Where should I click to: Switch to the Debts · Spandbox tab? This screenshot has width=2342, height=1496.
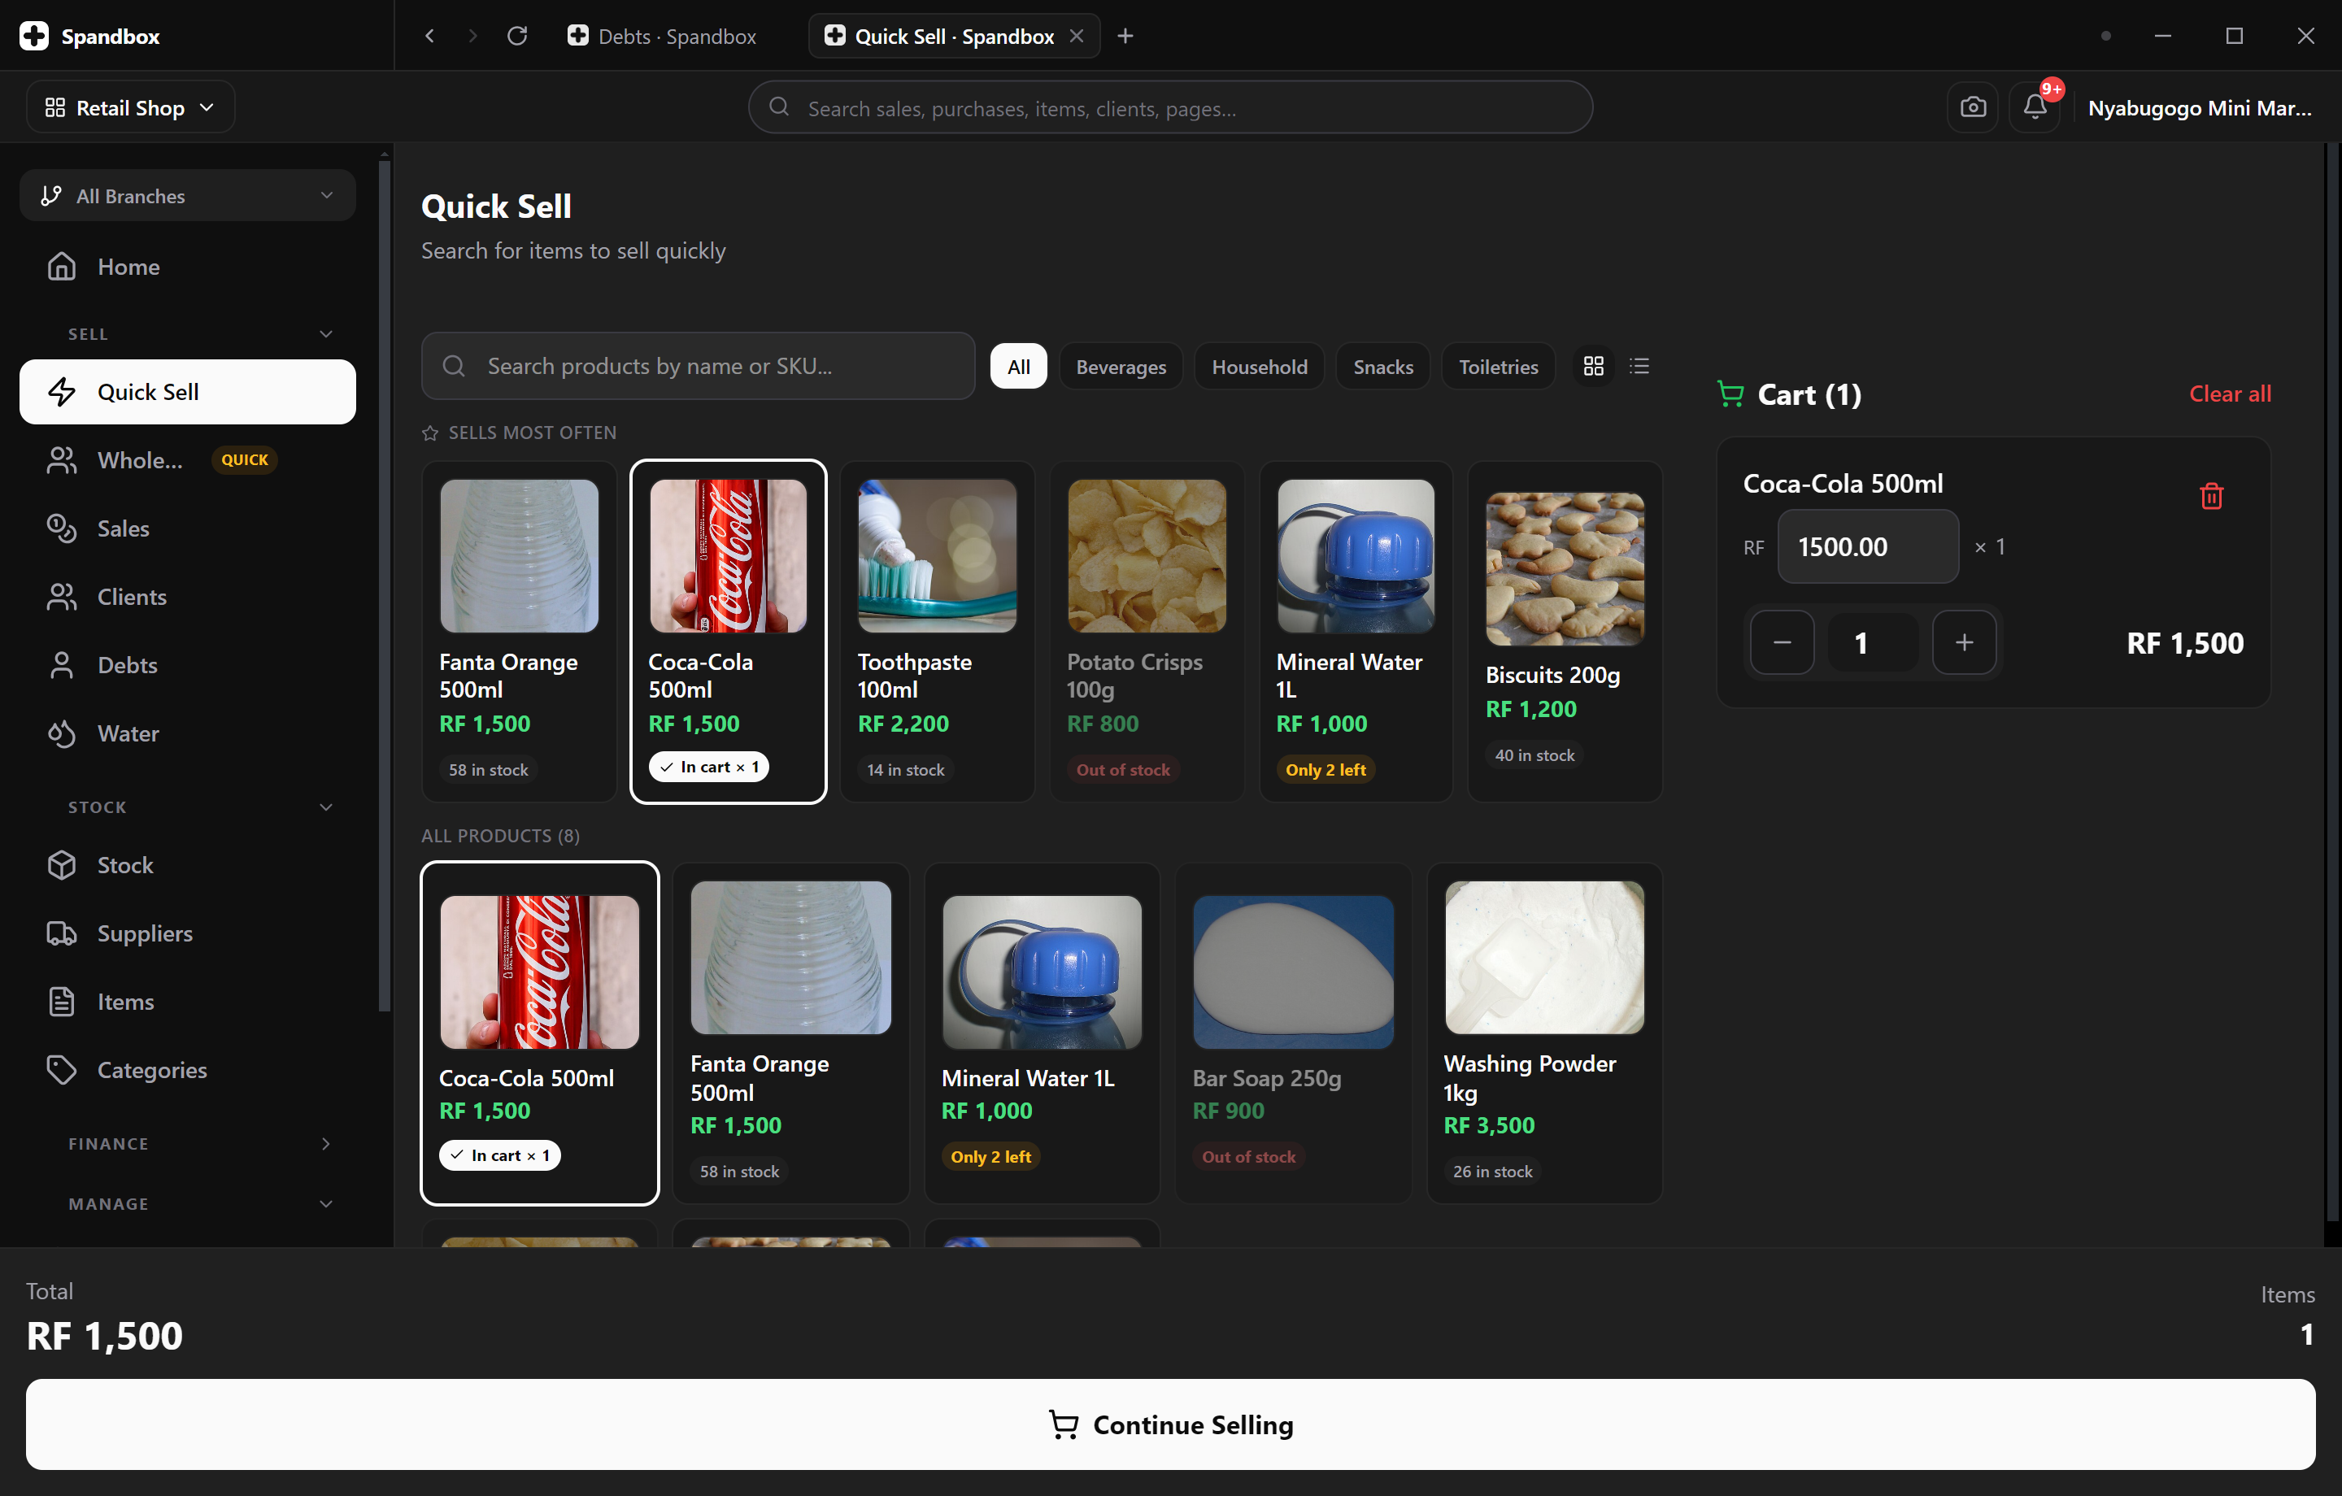pyautogui.click(x=662, y=36)
